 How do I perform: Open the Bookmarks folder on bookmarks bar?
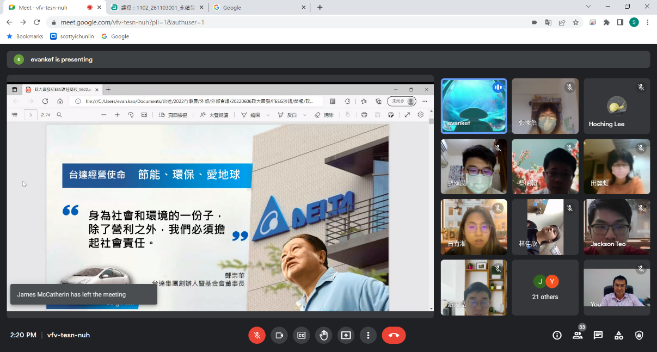25,36
